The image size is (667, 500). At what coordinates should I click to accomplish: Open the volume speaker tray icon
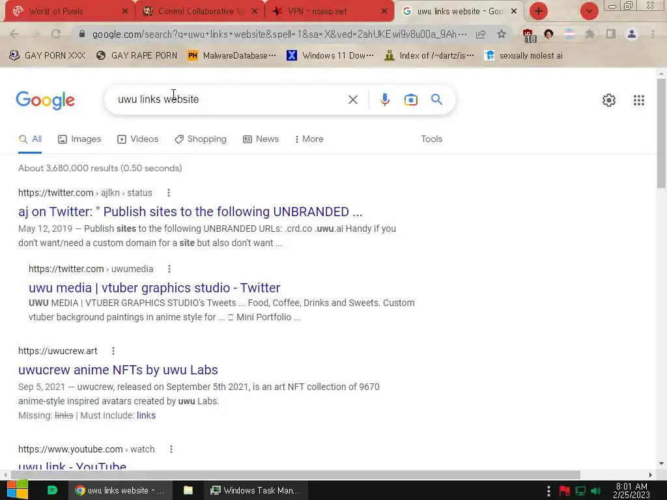[596, 491]
